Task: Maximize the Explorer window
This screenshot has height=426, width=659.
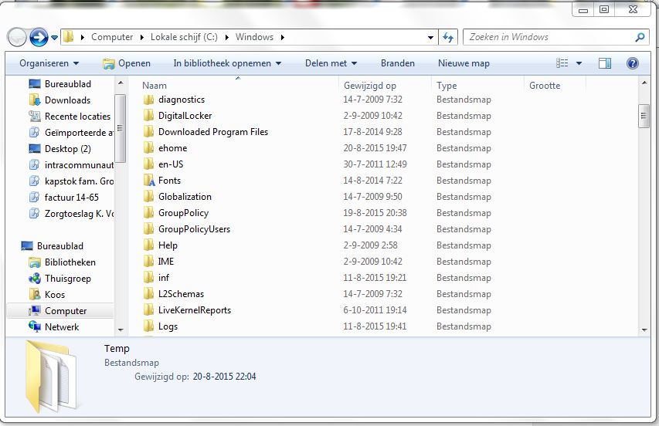Action: point(604,9)
